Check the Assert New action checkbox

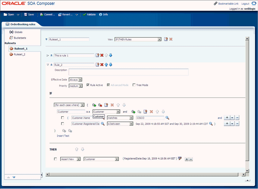pyautogui.click(x=56, y=159)
